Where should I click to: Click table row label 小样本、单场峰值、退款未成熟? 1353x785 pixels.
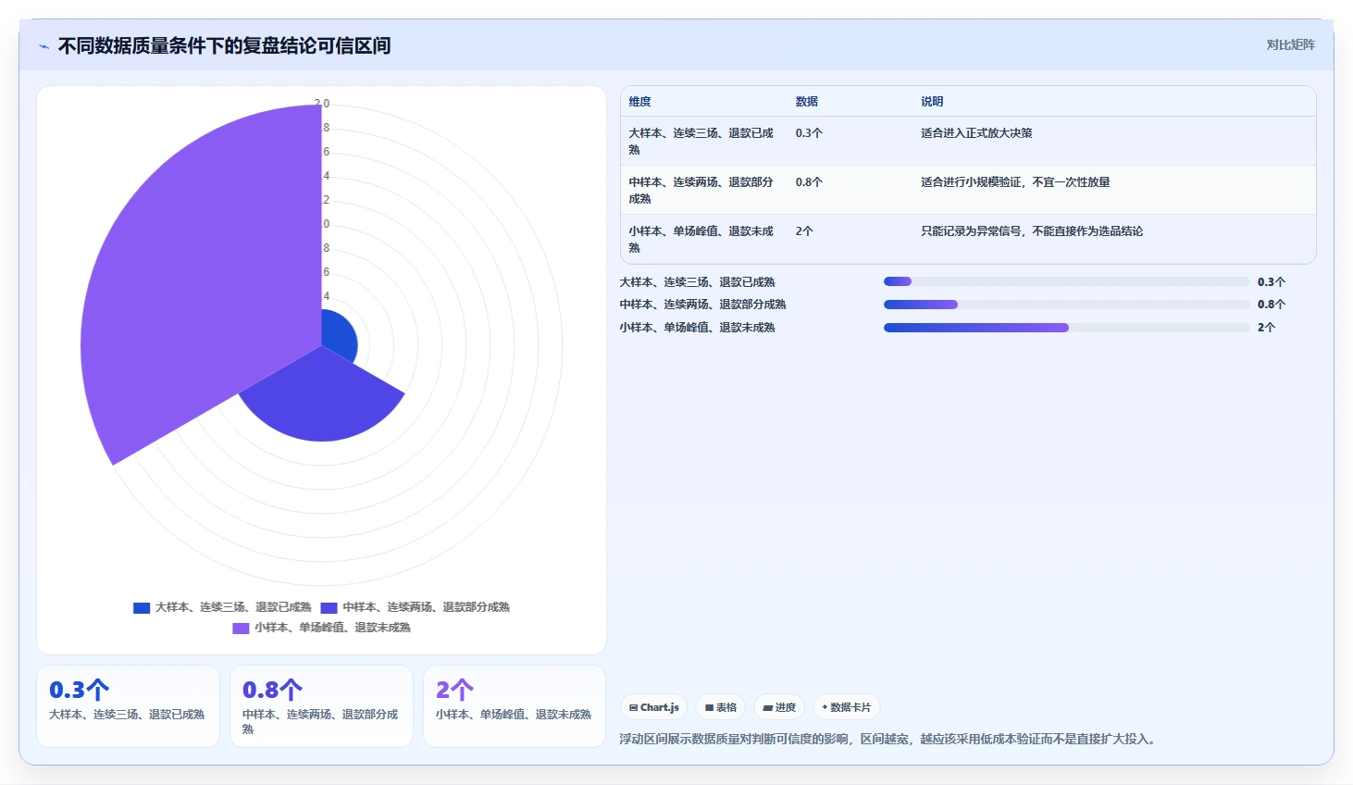click(x=701, y=239)
